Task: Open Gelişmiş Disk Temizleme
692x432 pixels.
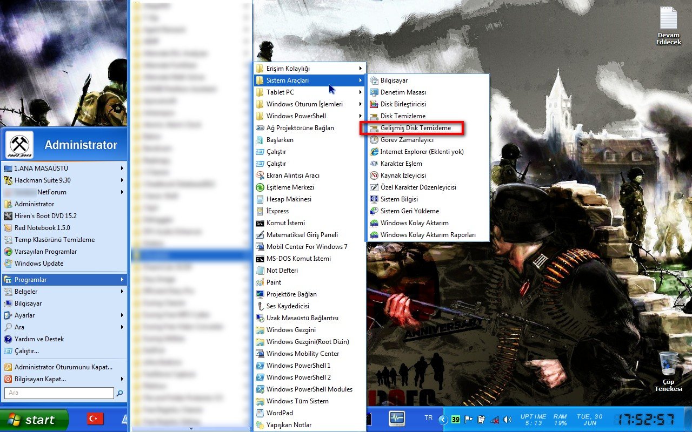Action: click(428, 128)
